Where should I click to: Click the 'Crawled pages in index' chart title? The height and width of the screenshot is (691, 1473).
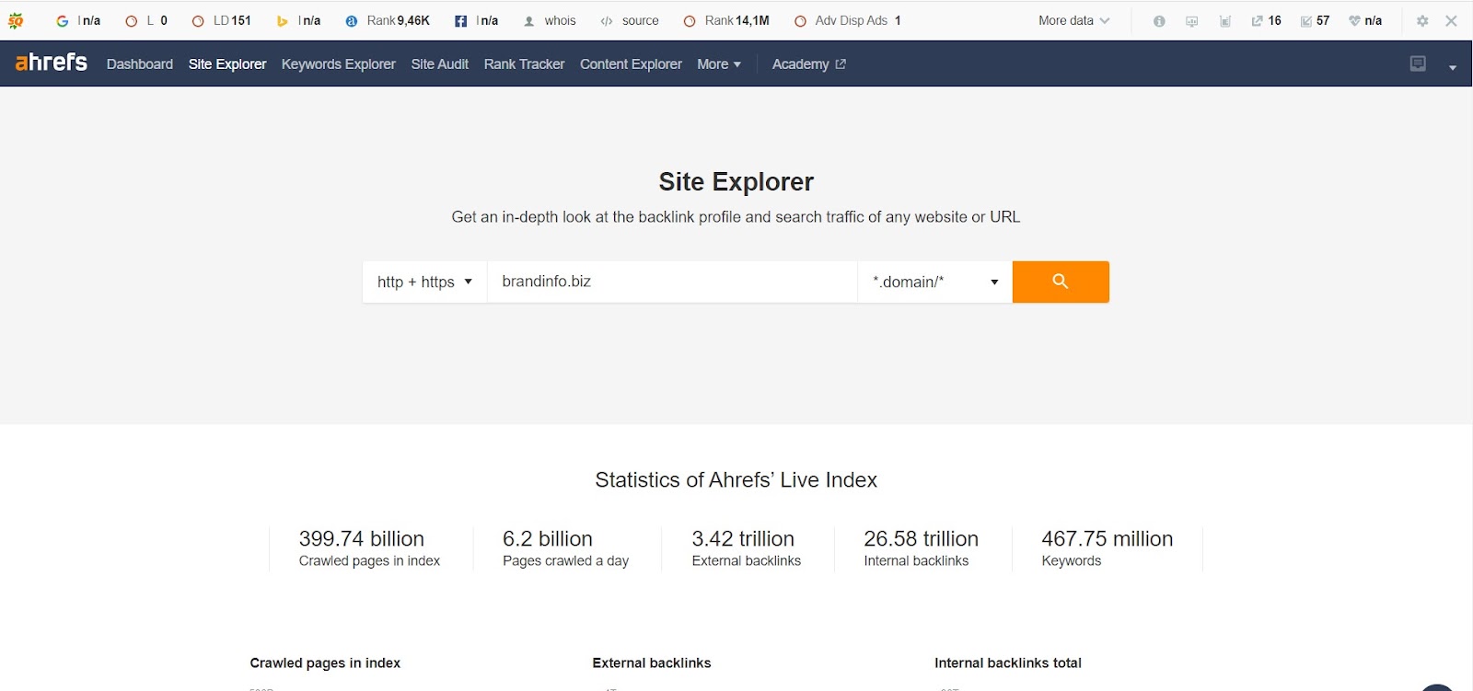325,662
